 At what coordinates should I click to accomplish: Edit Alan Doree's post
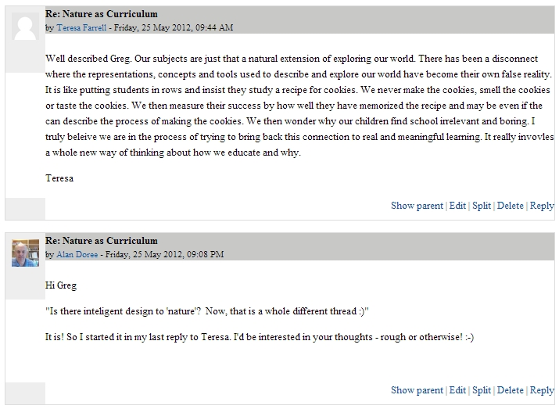coord(457,390)
